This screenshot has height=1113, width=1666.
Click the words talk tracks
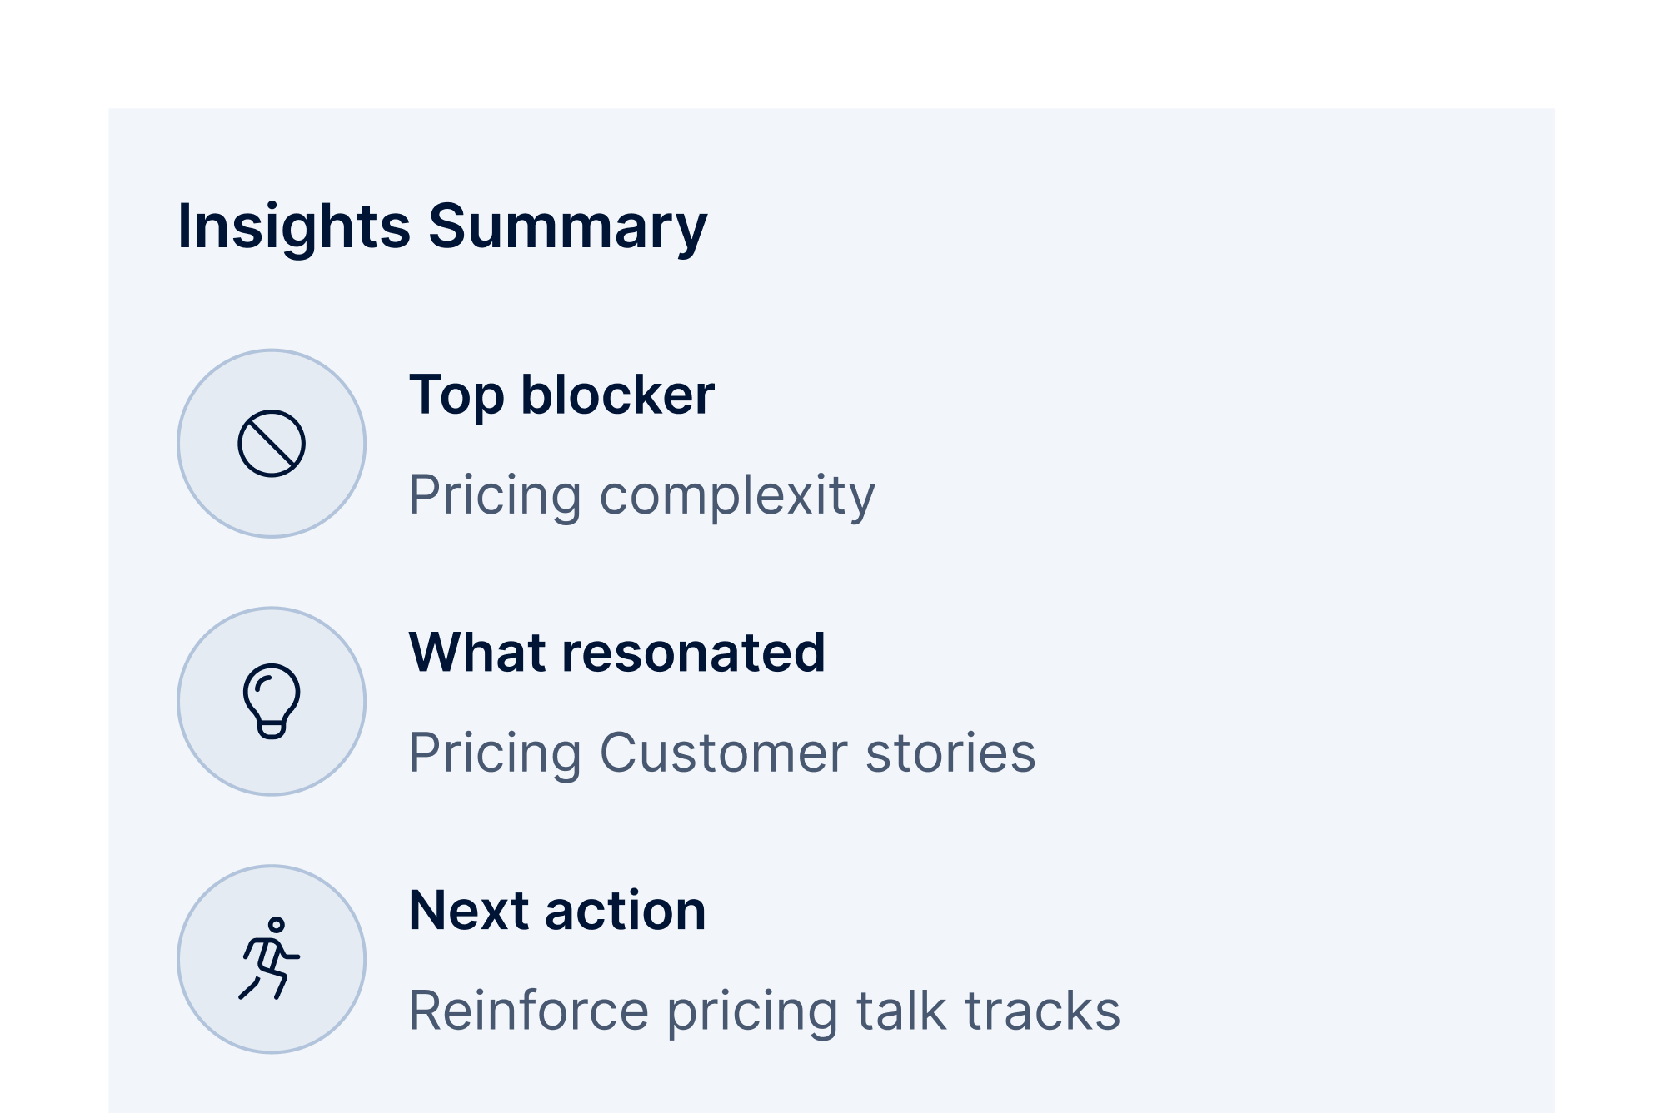pyautogui.click(x=988, y=1011)
